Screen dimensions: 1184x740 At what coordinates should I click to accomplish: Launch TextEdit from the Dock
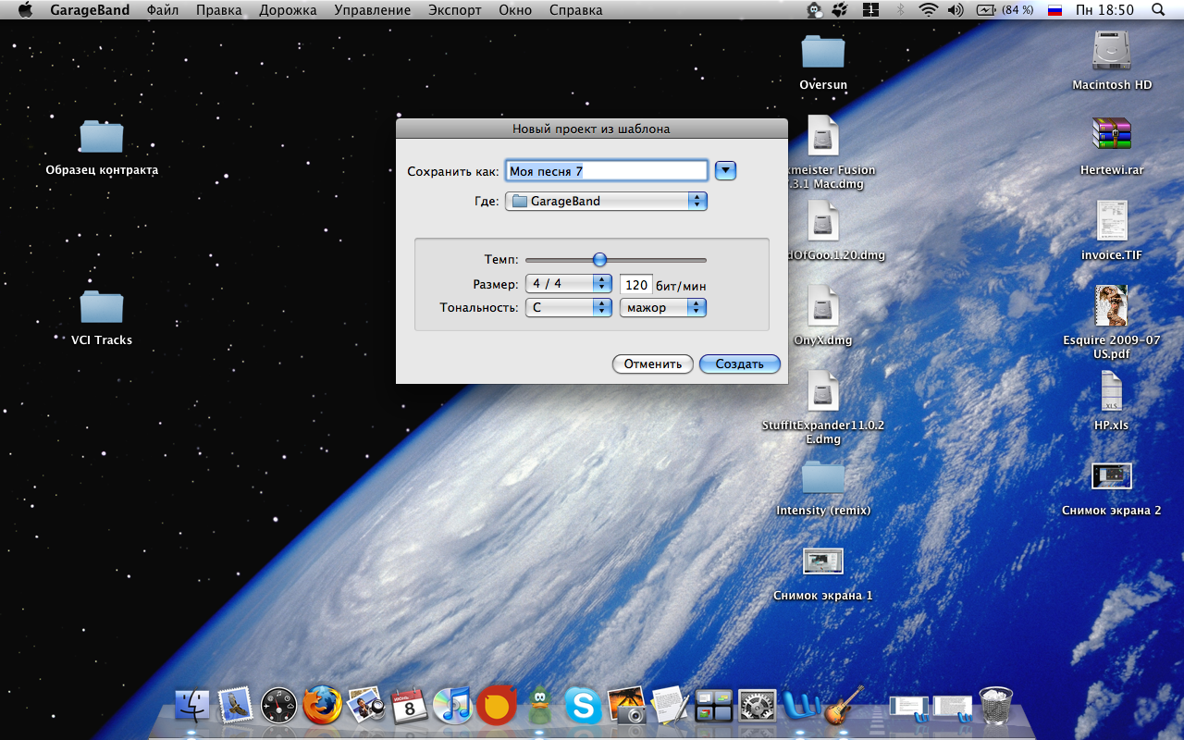point(670,706)
